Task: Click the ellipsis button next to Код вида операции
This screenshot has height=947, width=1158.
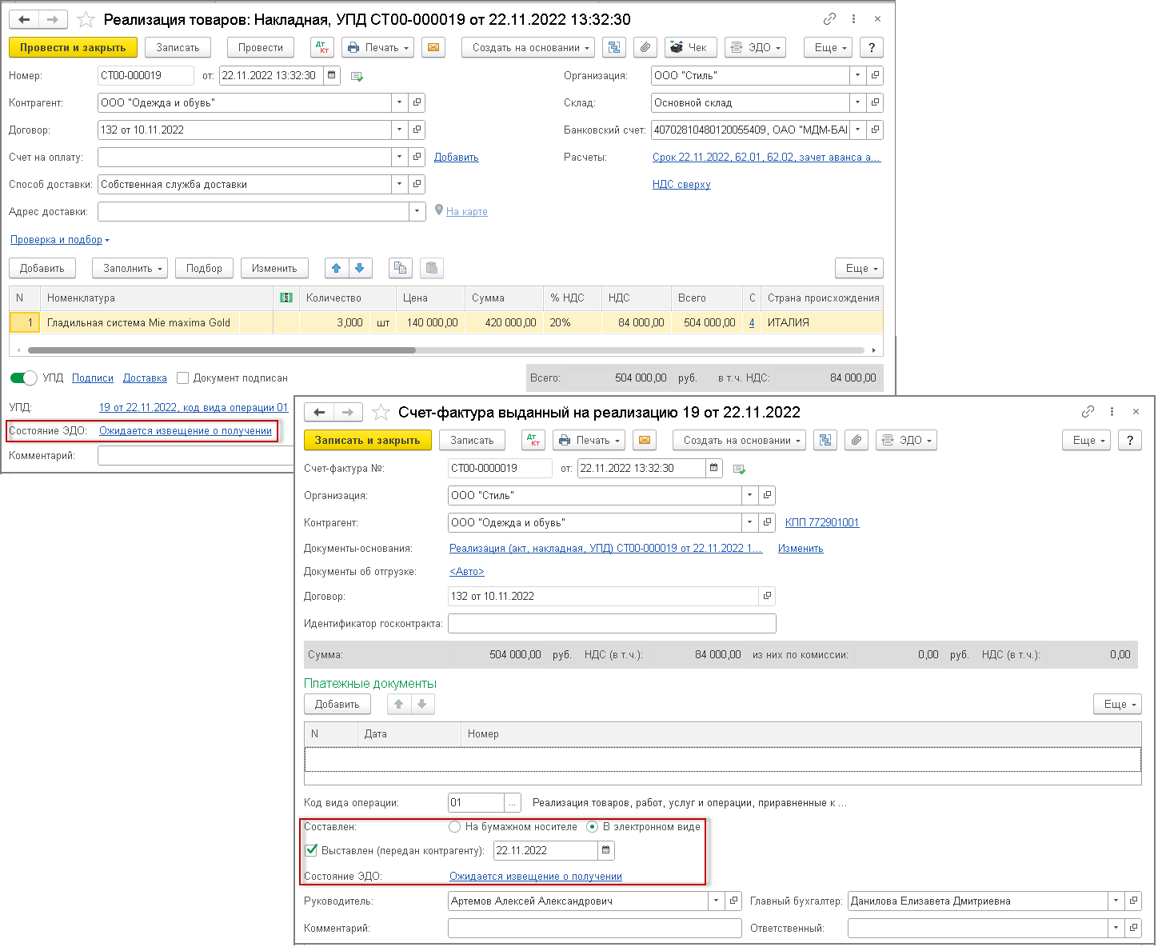Action: click(513, 802)
